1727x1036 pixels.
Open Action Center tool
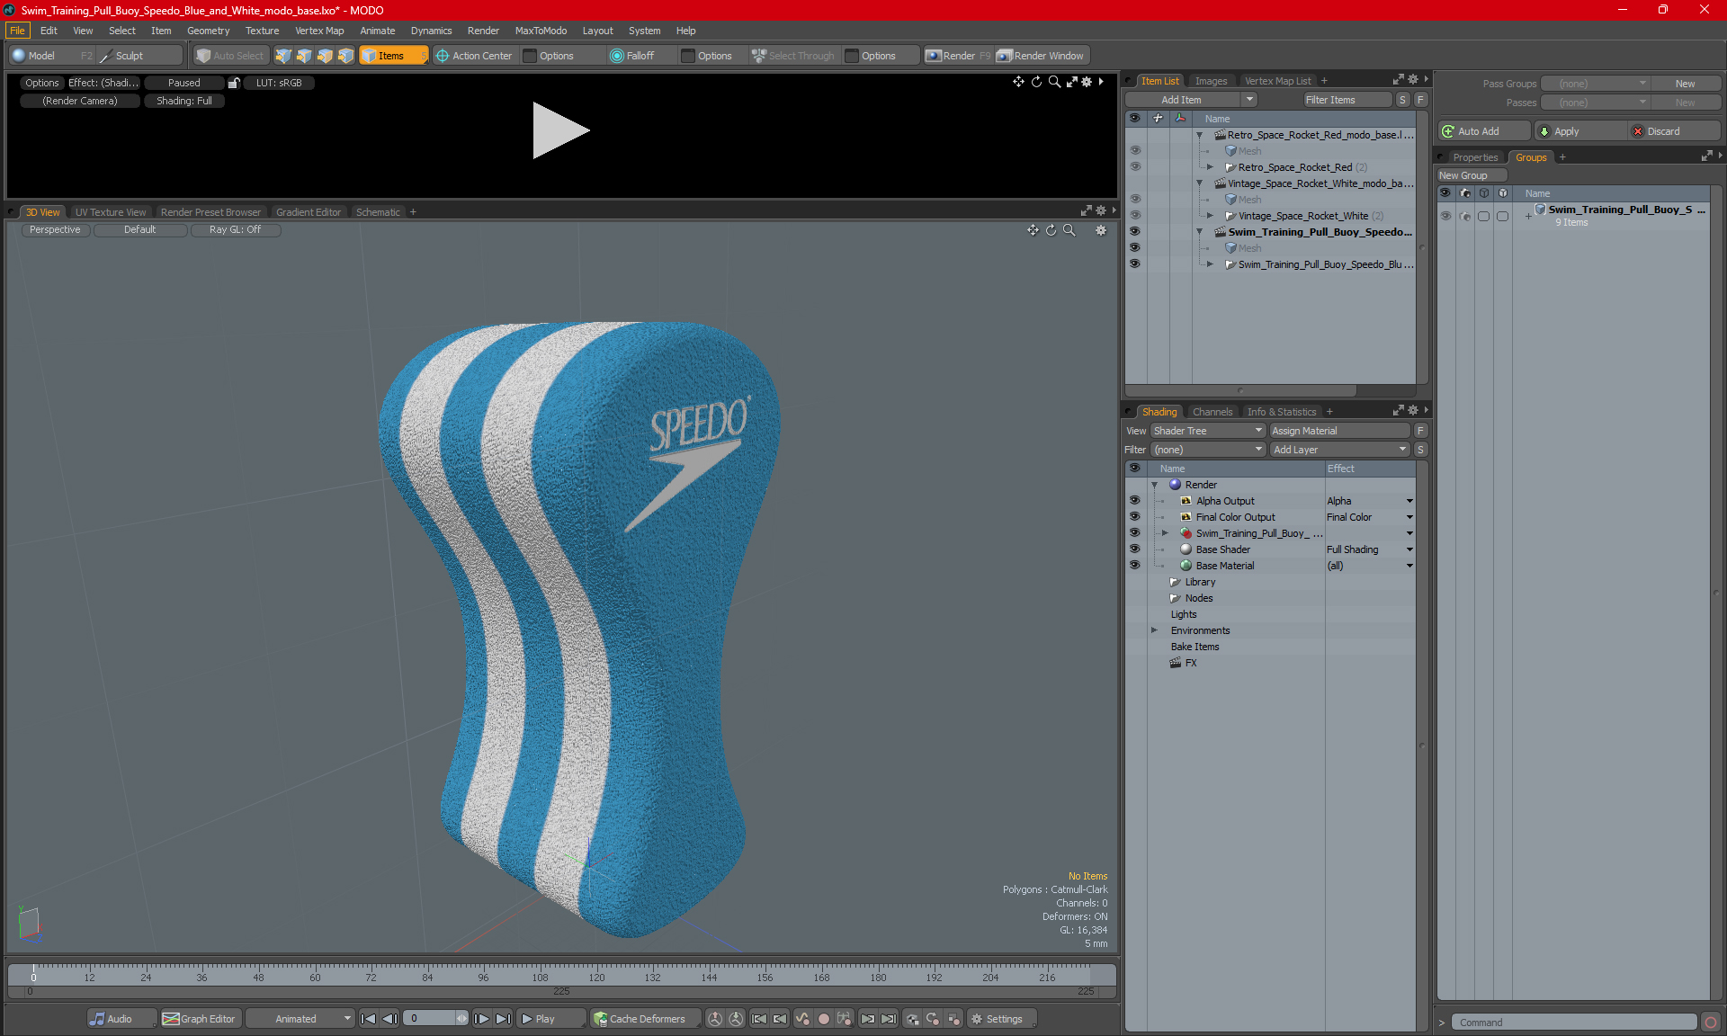point(474,56)
